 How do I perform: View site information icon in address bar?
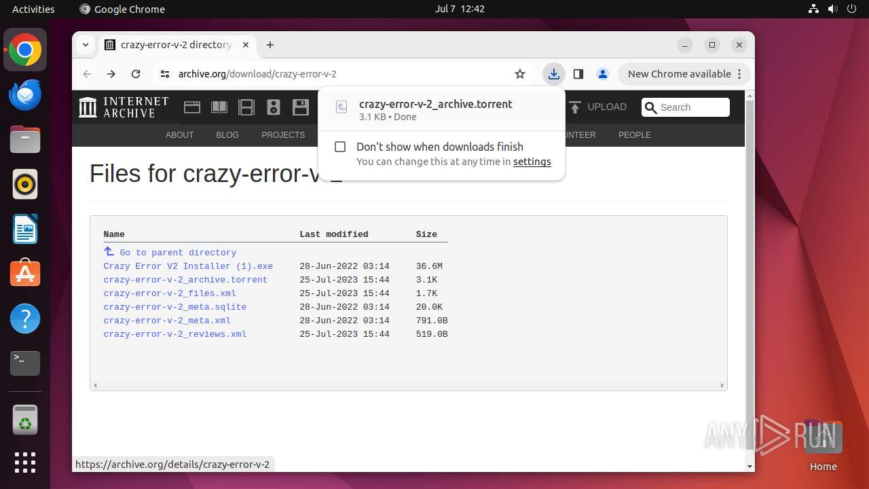165,74
